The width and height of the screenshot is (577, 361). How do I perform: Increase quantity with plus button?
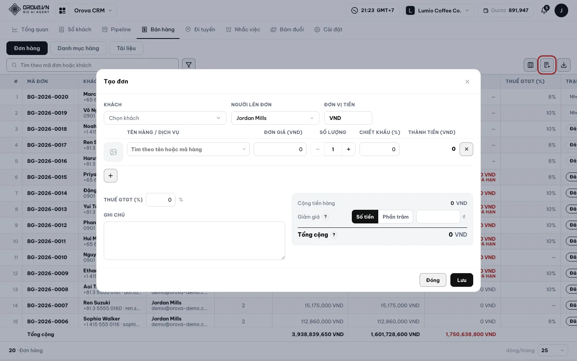point(349,149)
